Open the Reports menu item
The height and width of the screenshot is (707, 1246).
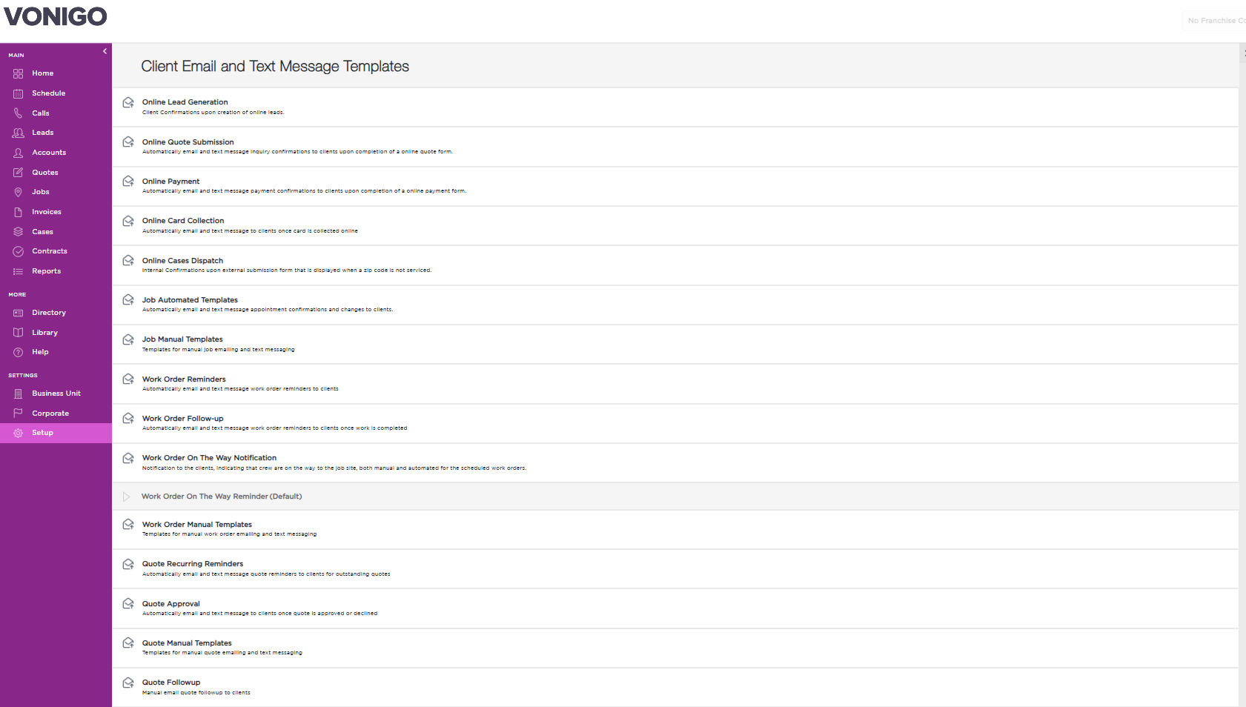point(46,271)
